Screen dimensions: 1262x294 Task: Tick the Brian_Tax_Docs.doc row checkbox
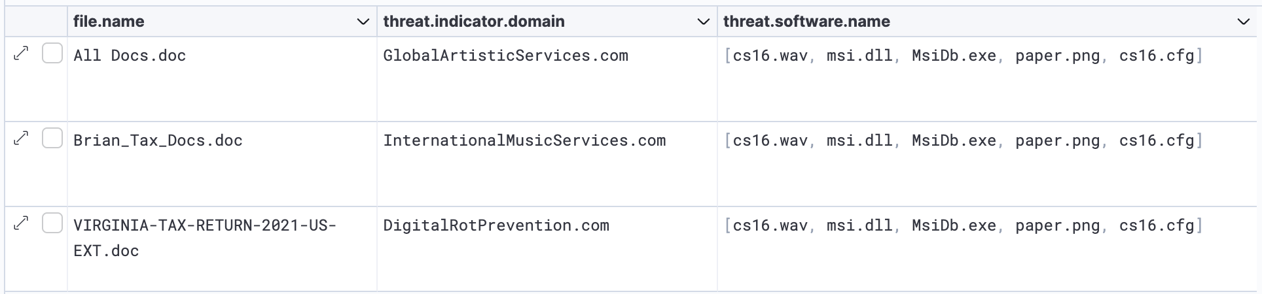point(52,138)
